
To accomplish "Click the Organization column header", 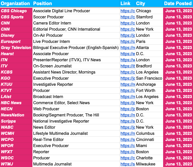I will [x=16, y=4].
